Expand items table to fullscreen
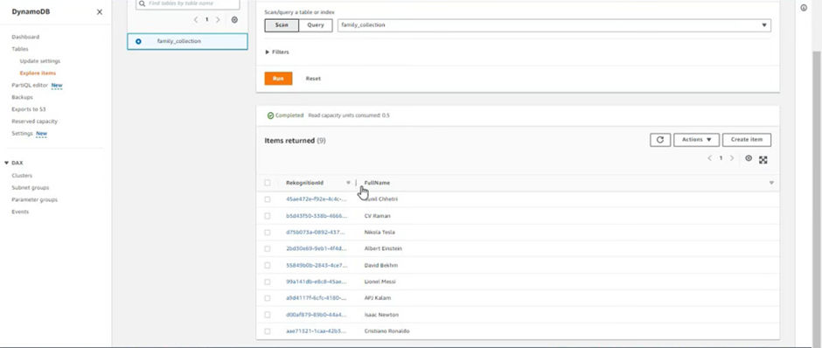Image resolution: width=822 pixels, height=348 pixels. pos(763,160)
